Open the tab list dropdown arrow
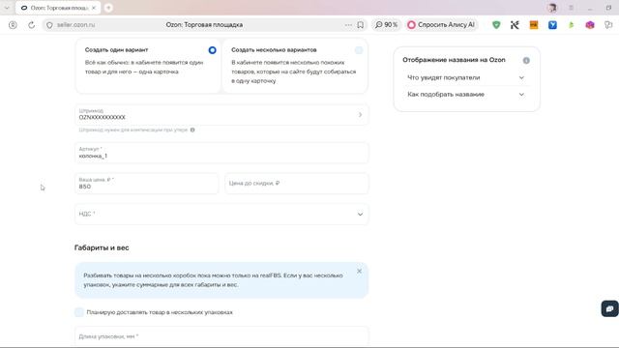 [7, 8]
